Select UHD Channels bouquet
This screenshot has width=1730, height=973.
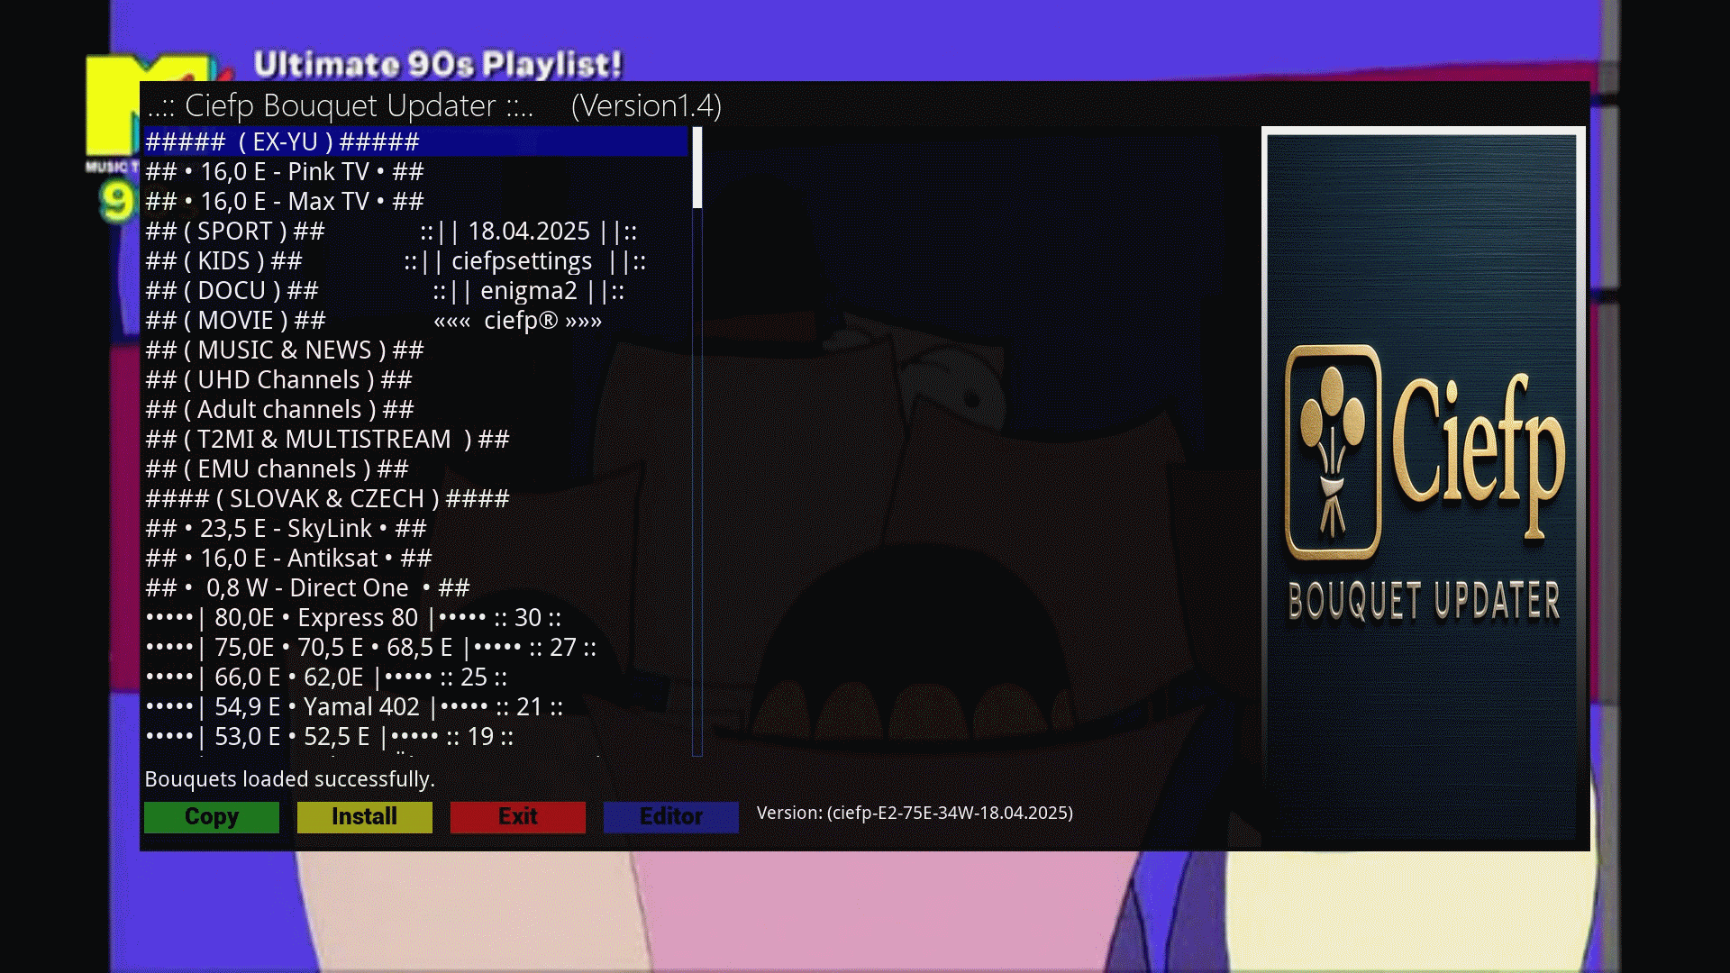point(278,380)
